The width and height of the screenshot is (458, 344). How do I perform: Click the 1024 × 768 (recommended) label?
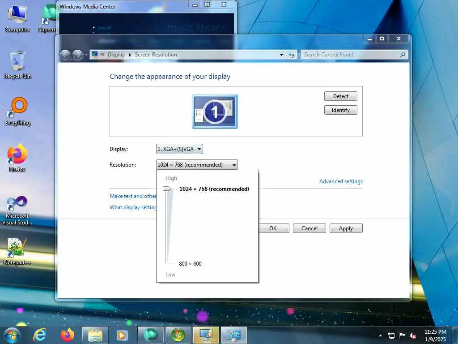214,189
